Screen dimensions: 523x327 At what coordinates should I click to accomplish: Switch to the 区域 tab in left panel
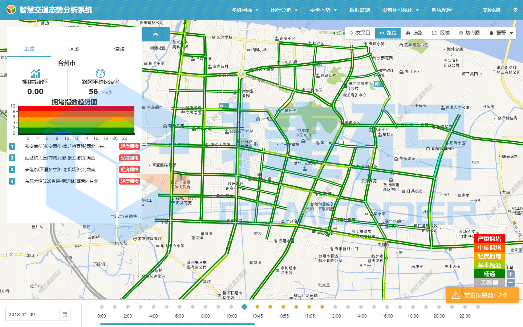74,49
